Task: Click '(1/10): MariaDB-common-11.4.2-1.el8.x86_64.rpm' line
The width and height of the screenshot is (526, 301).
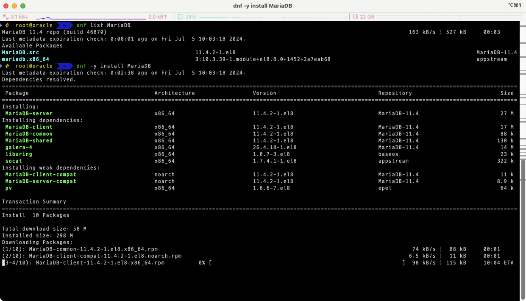Action: tap(80, 249)
